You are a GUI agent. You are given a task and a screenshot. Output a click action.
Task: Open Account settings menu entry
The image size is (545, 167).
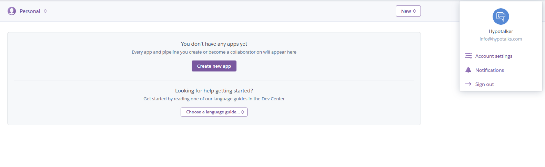pos(501,56)
